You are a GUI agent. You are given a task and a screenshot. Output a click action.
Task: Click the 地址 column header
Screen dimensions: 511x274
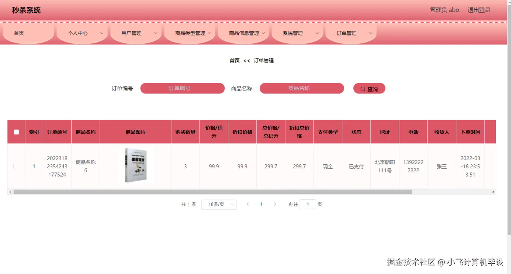[x=385, y=132]
